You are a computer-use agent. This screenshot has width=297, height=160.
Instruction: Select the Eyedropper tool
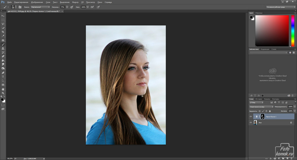(x=3, y=36)
